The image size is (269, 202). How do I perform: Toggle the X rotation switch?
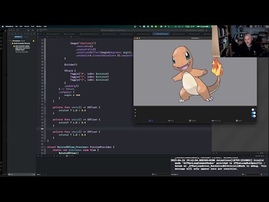click(x=253, y=109)
